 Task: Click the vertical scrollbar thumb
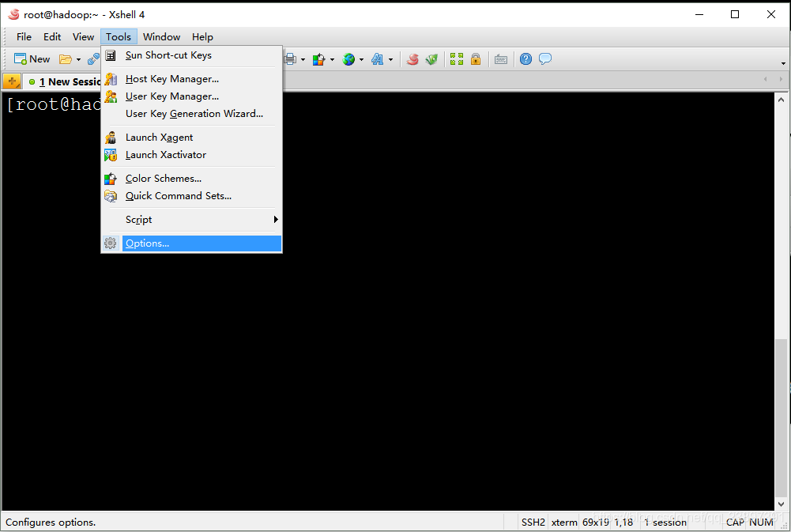click(781, 417)
